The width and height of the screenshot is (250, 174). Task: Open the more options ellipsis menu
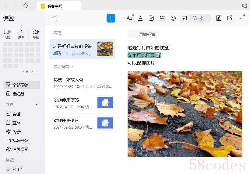(241, 18)
